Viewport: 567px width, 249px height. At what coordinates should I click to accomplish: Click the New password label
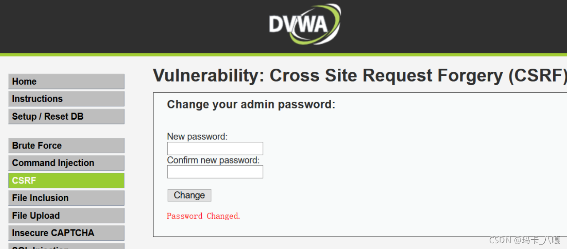click(197, 136)
